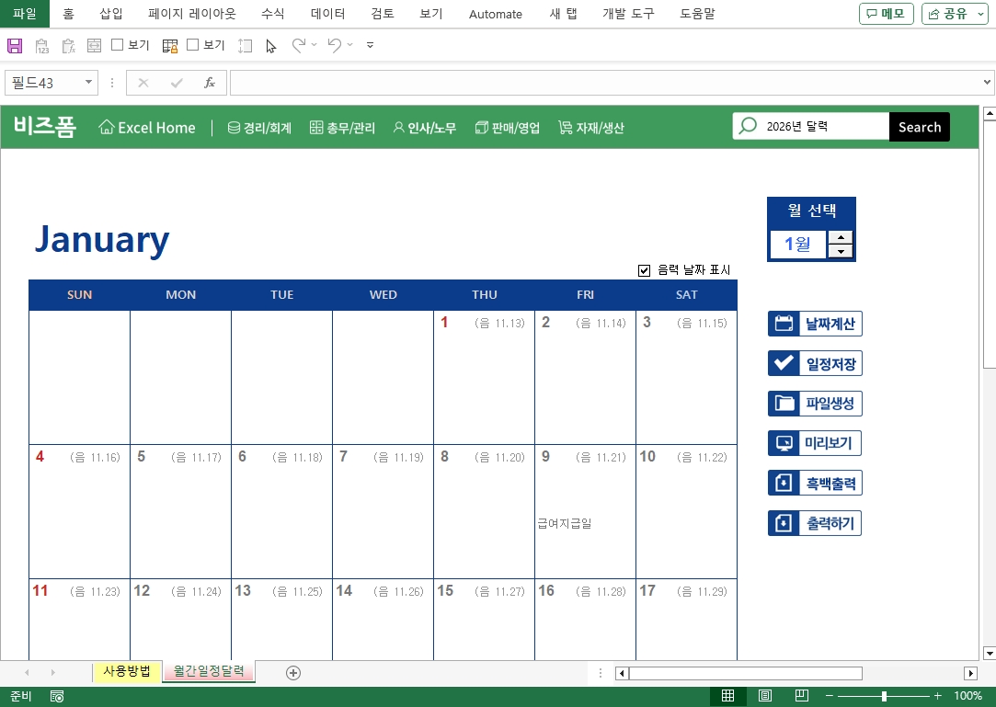
Task: Expand the formula bar with its chevron
Action: (x=987, y=83)
